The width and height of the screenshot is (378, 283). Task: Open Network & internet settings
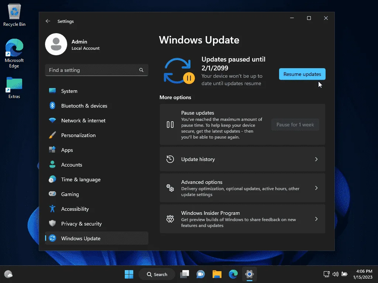[x=97, y=120]
